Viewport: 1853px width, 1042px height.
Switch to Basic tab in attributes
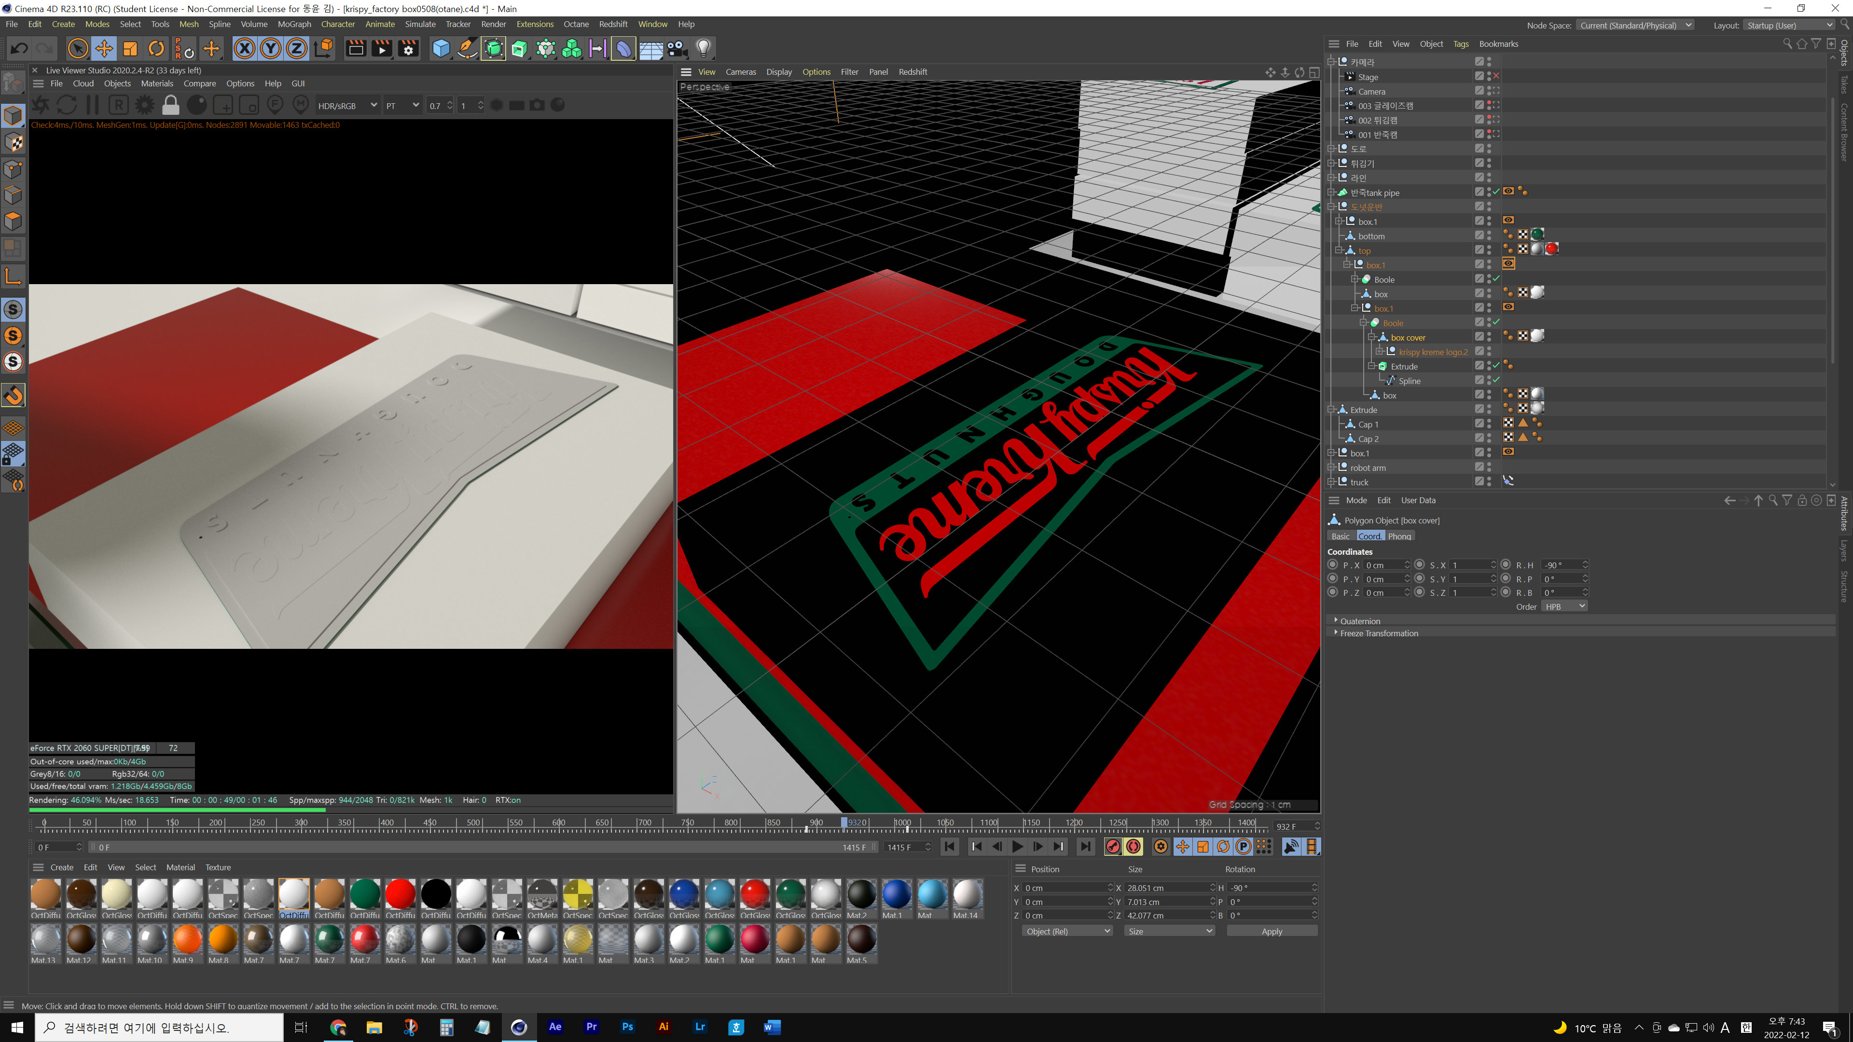1341,536
